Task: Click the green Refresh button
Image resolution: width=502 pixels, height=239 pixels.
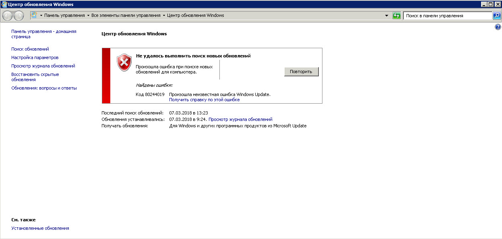Action: [x=397, y=16]
